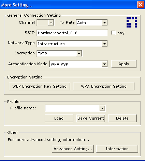Click inside the Profile name field
145x161 pixels.
click(72, 108)
